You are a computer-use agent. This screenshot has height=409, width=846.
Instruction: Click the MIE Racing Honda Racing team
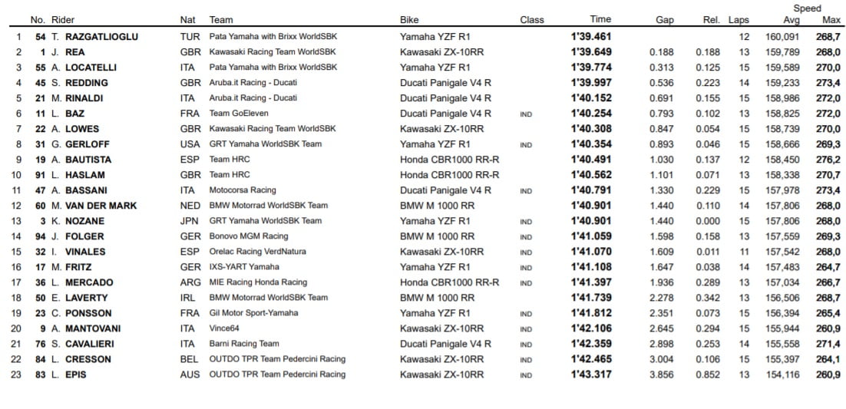258,282
